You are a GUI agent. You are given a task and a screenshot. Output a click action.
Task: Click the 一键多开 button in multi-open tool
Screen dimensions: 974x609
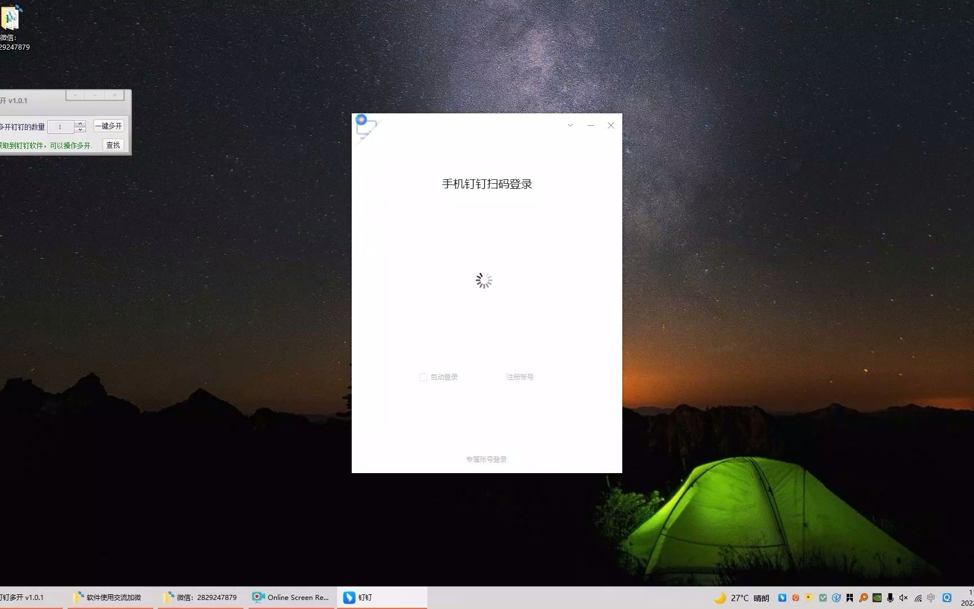108,126
